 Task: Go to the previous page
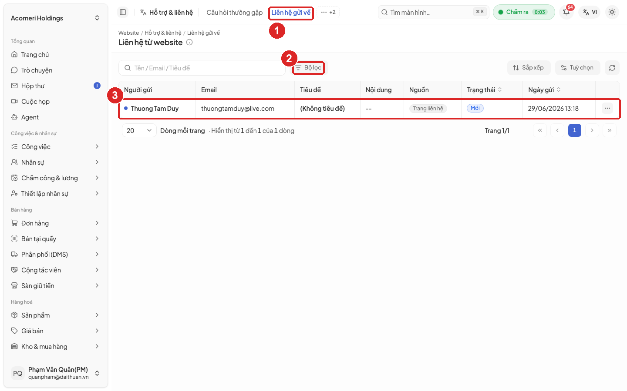click(557, 130)
